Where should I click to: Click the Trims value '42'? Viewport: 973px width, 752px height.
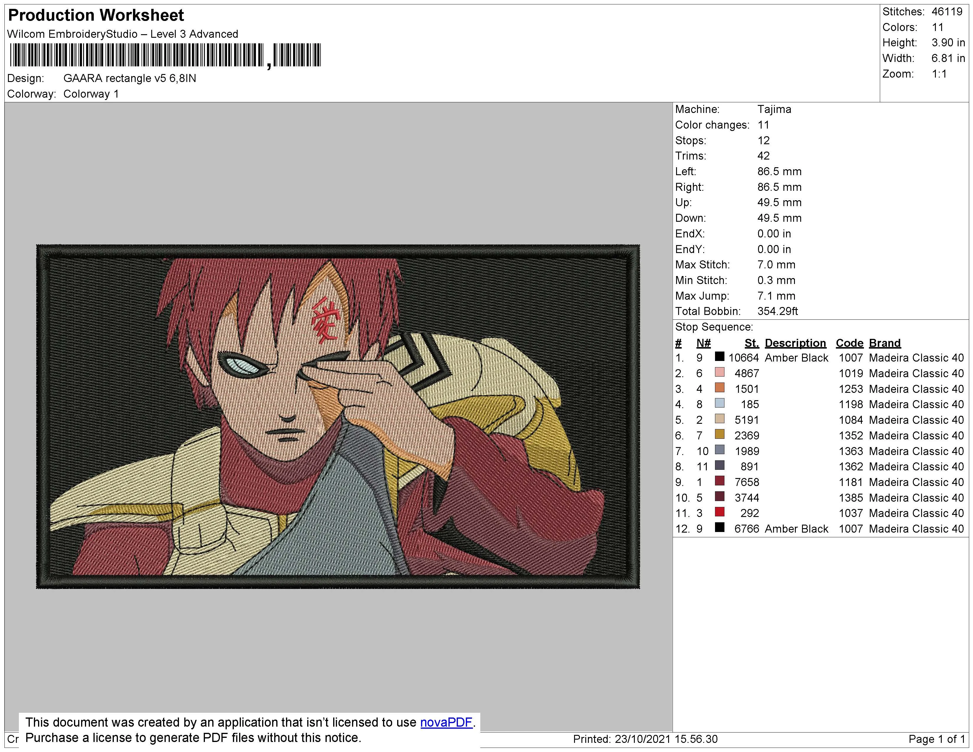[x=763, y=156]
